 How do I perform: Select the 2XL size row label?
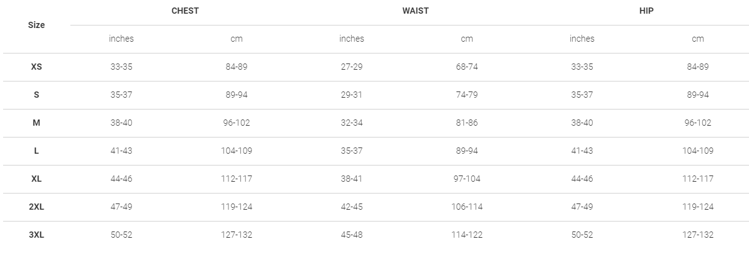pyautogui.click(x=37, y=207)
